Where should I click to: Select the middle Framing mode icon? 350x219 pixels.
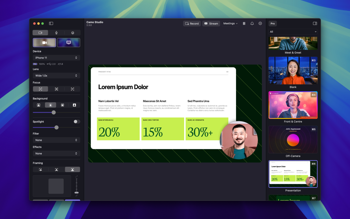point(56,170)
